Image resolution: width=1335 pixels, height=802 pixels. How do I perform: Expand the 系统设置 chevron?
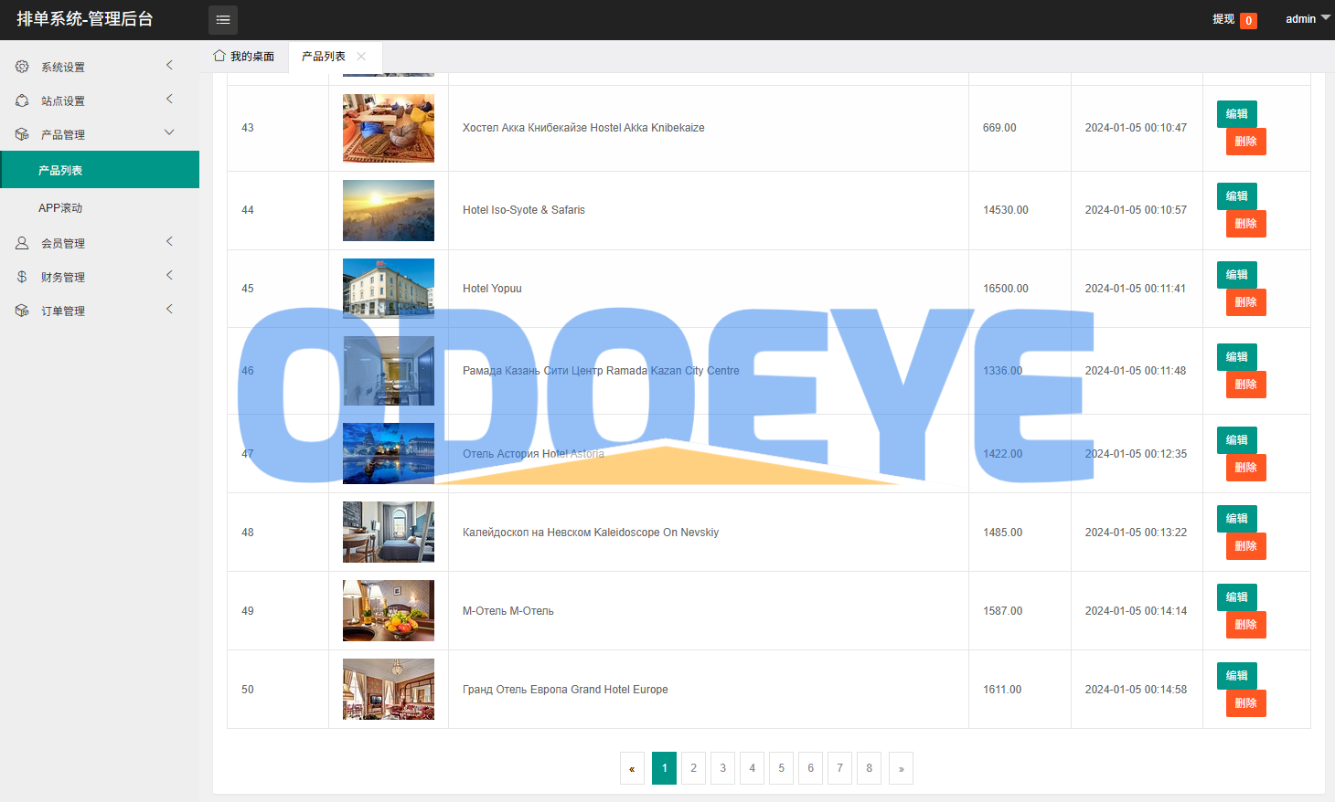(x=169, y=65)
